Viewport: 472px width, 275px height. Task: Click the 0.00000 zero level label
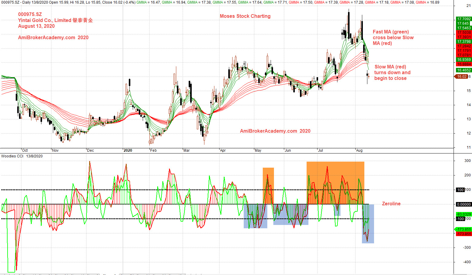pos(464,204)
